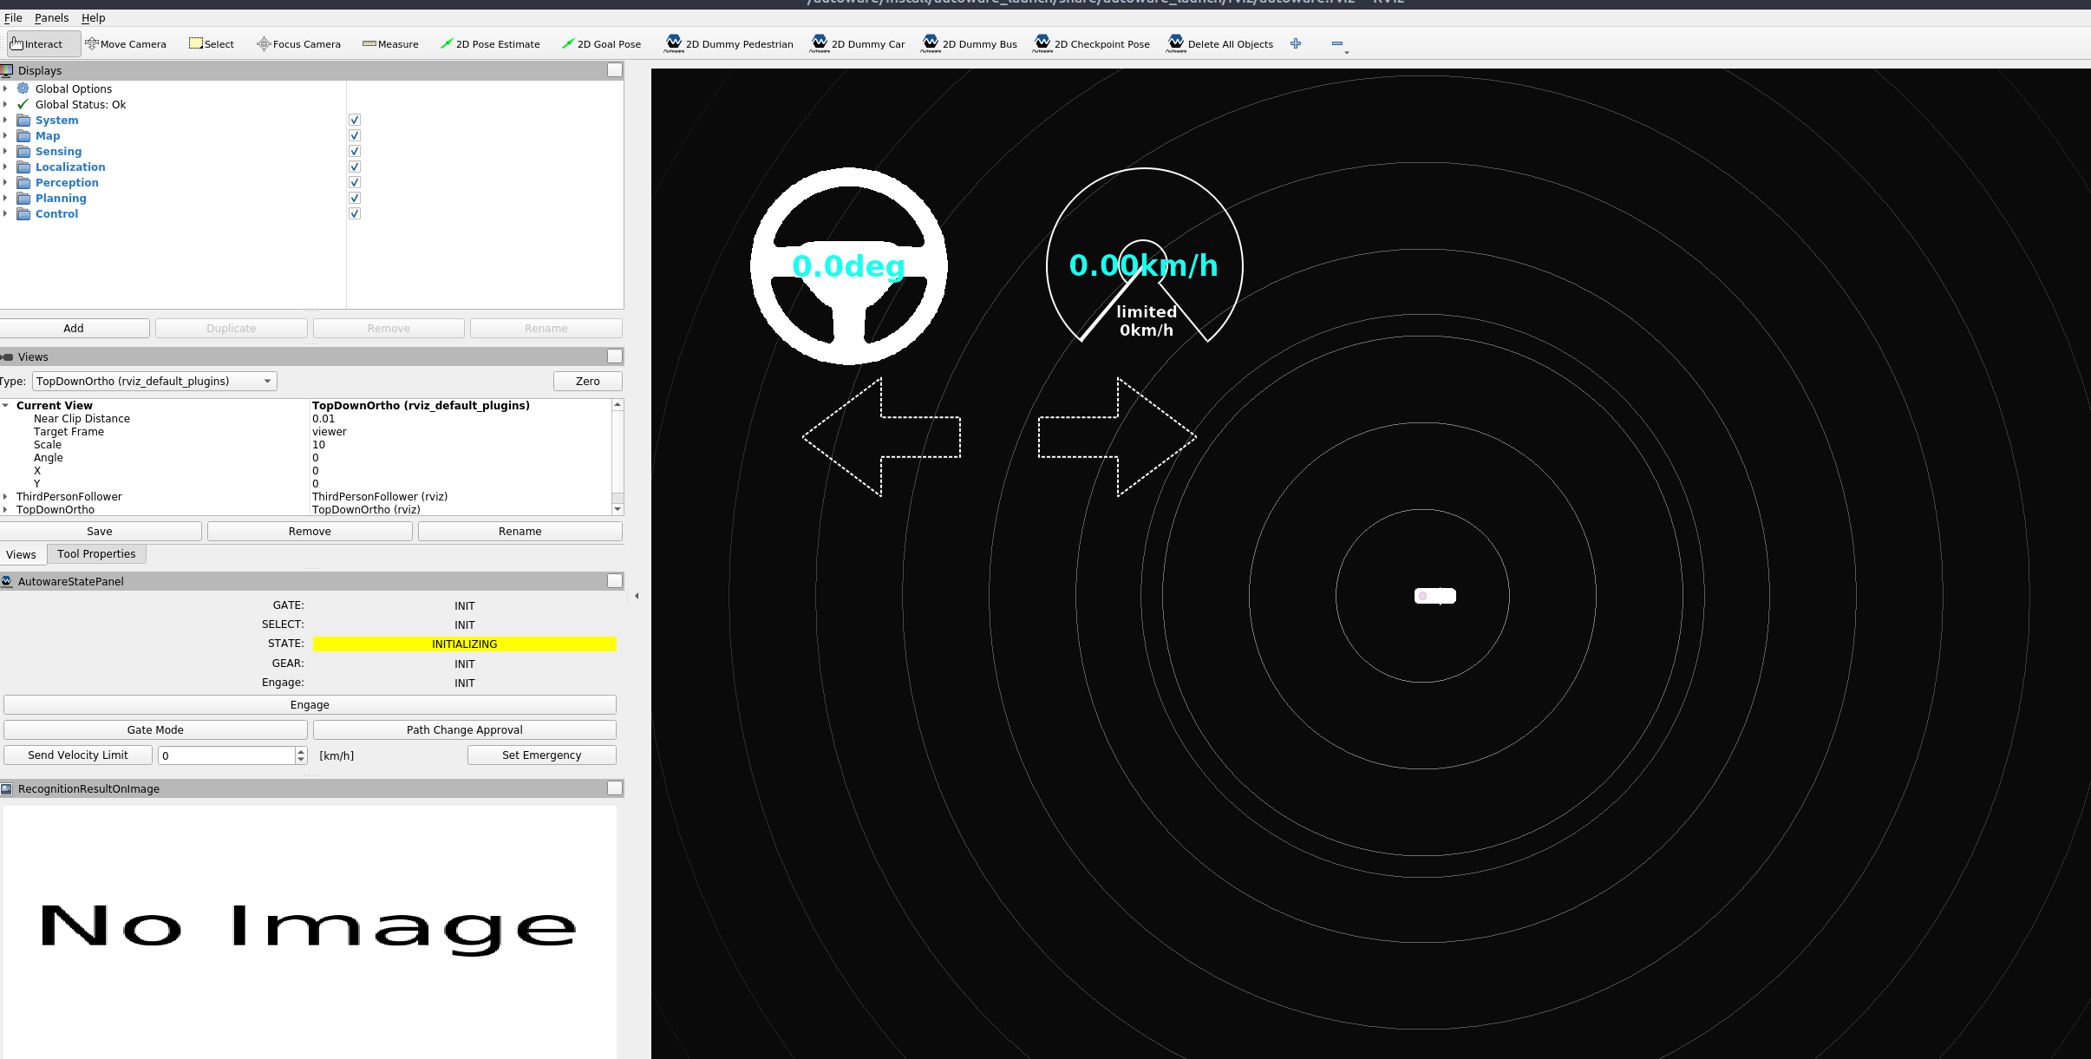Increment the velocity limit spinner
Screen dimensions: 2091x1059
pos(301,750)
